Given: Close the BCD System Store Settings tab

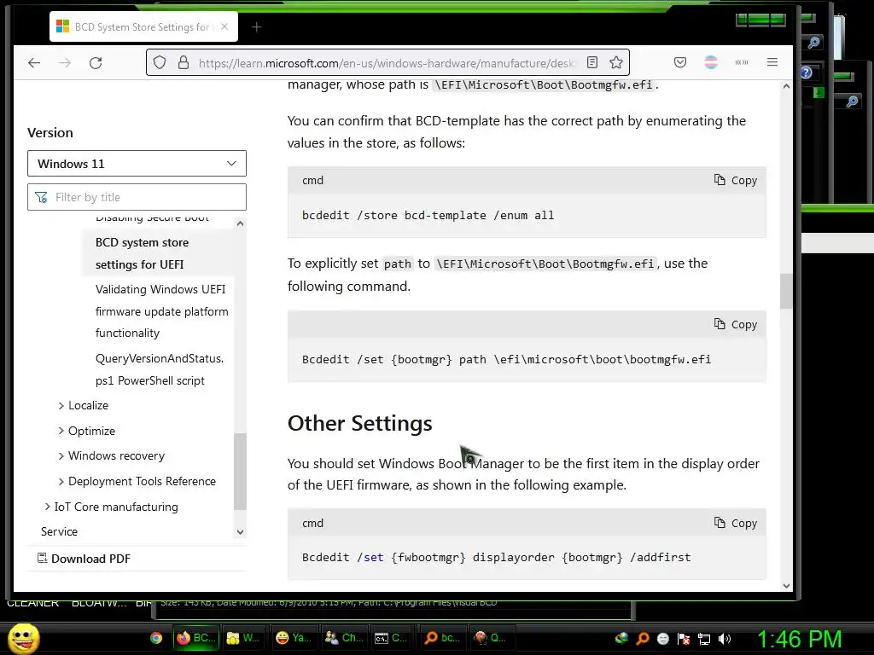Looking at the screenshot, I should tap(224, 26).
